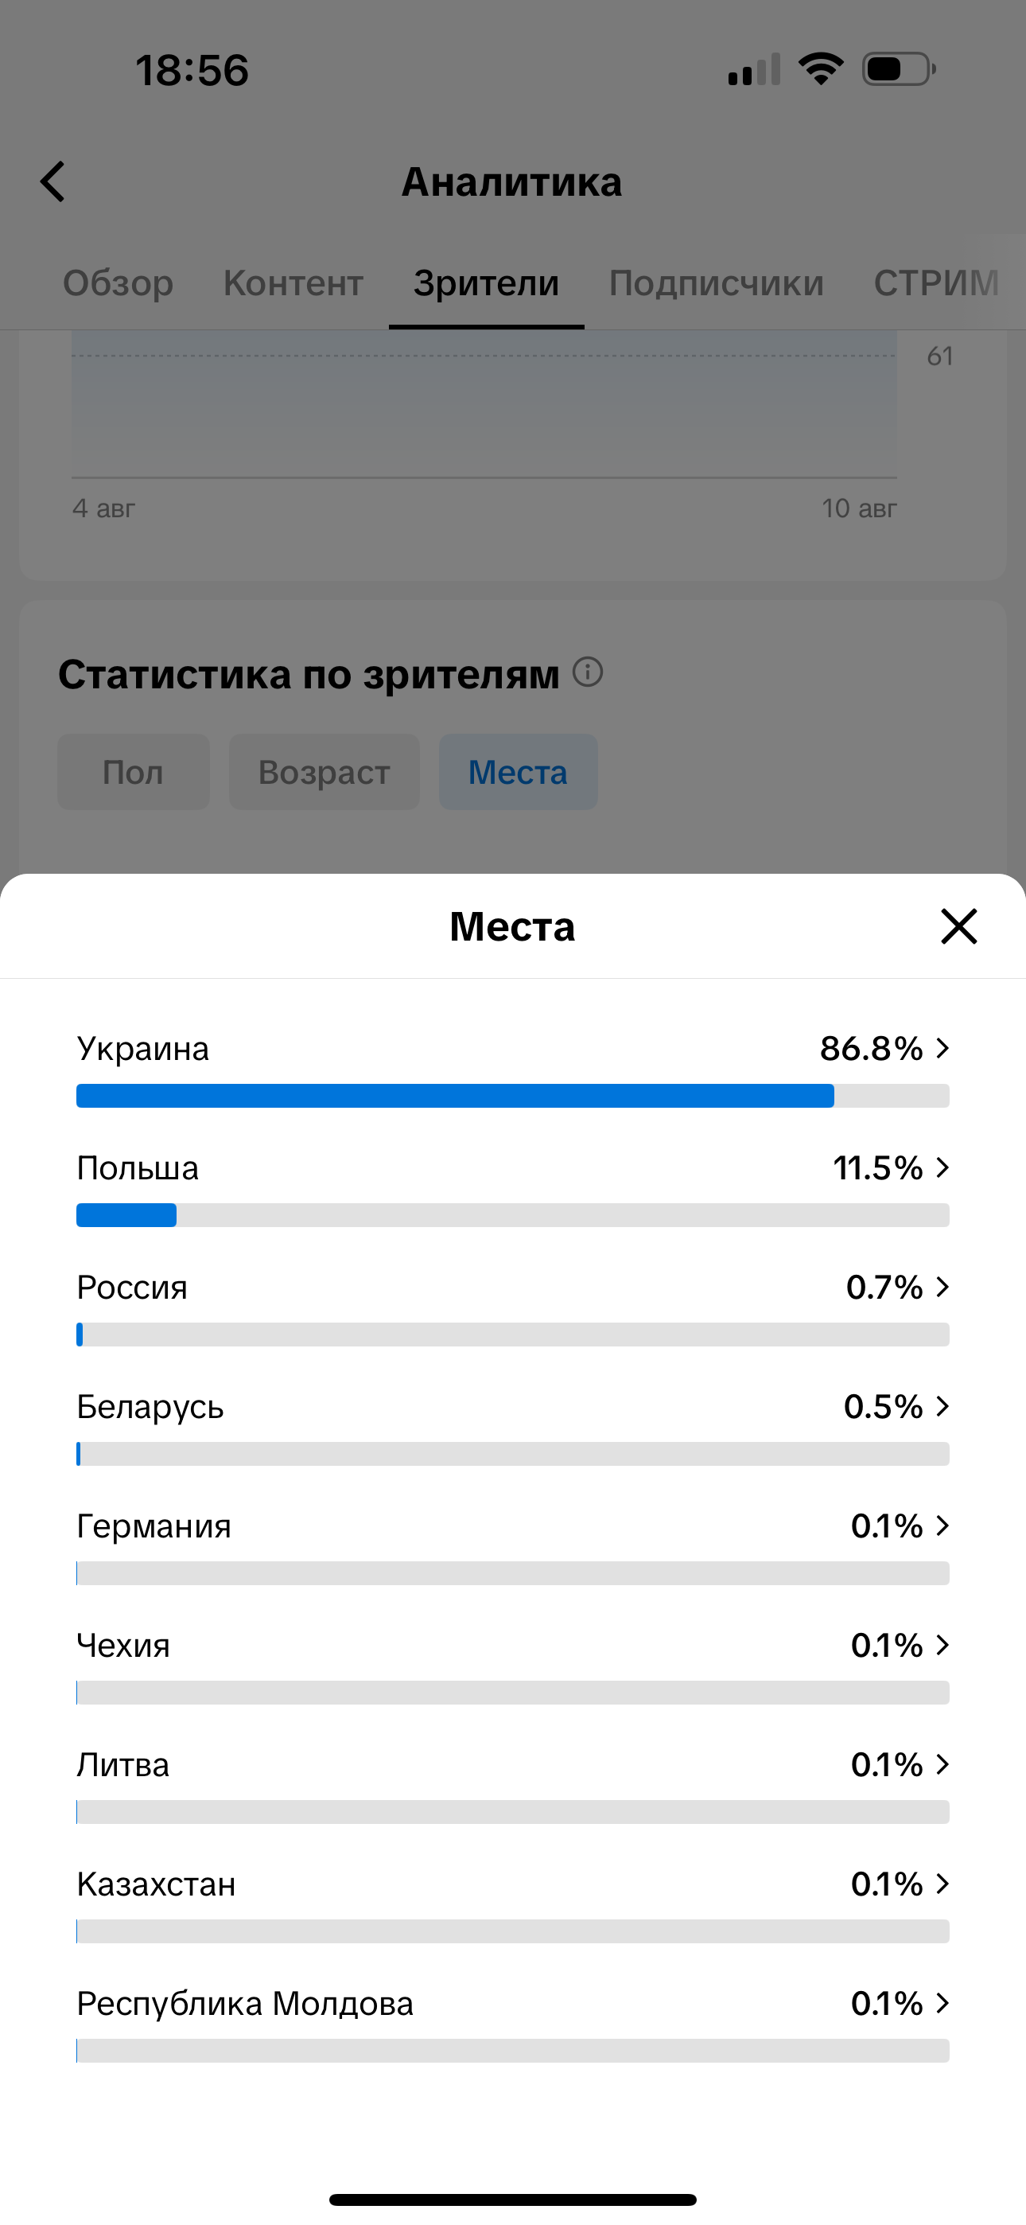Tap the Wi-Fi status icon

(821, 69)
